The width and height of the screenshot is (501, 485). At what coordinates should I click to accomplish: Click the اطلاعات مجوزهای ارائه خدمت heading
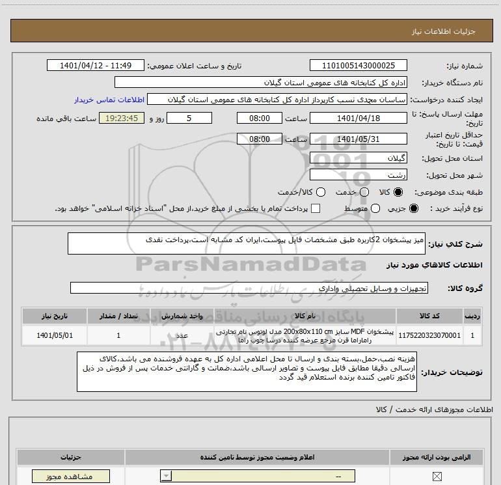(x=434, y=409)
